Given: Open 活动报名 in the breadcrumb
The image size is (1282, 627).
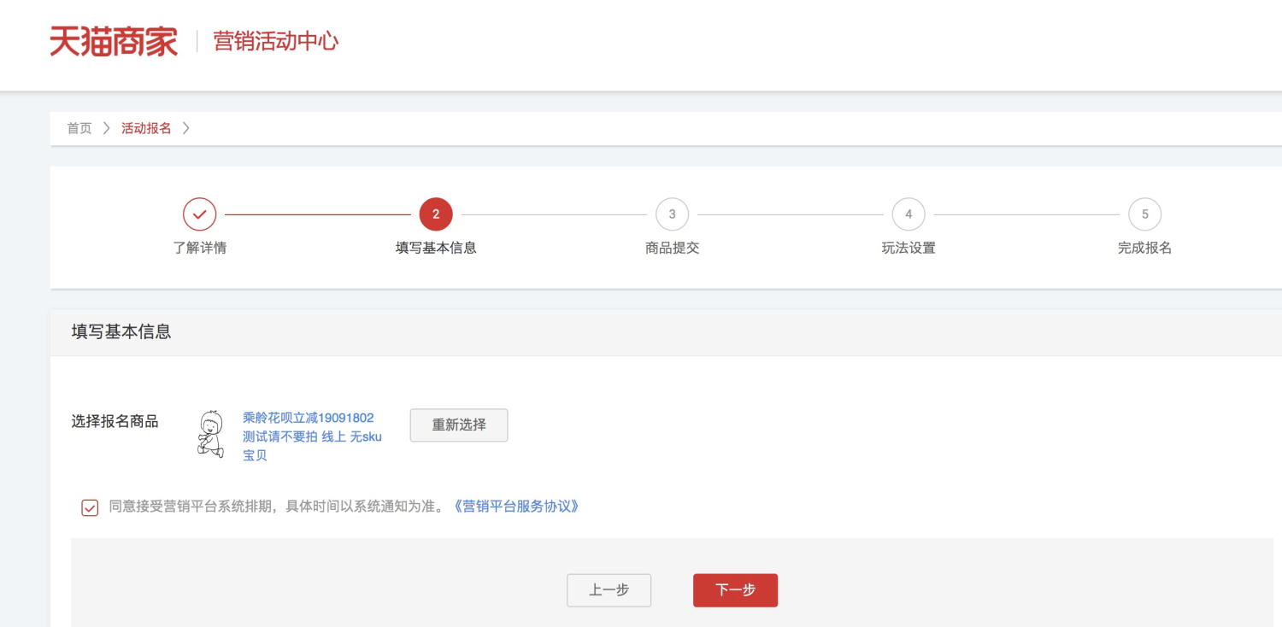Looking at the screenshot, I should point(146,128).
